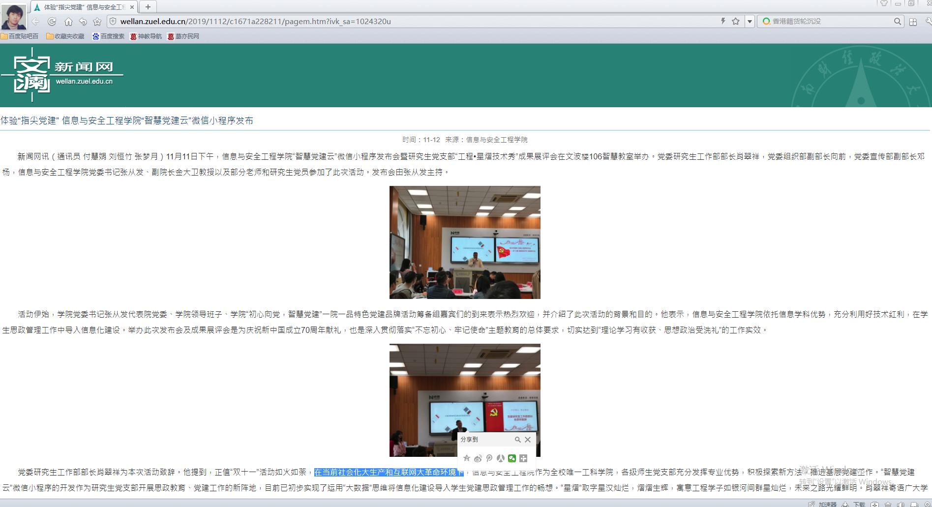Click the 加速器 button in status bar
Screen dimensions: 932x507
827,504
